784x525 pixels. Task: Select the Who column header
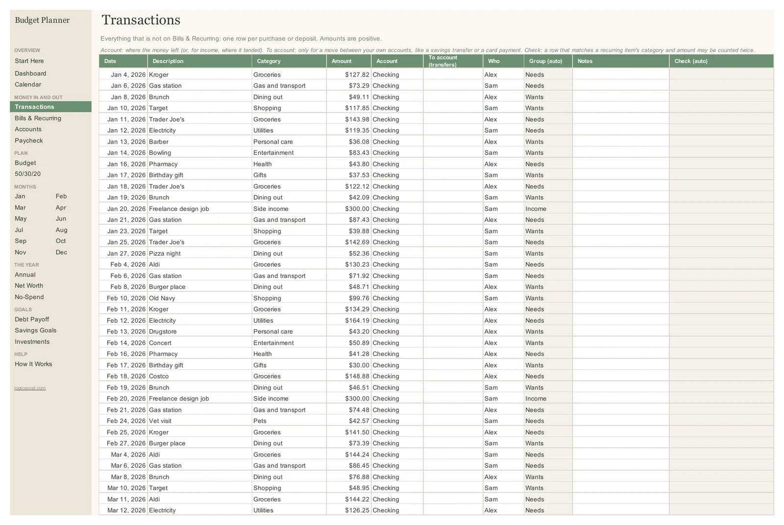[x=503, y=61]
